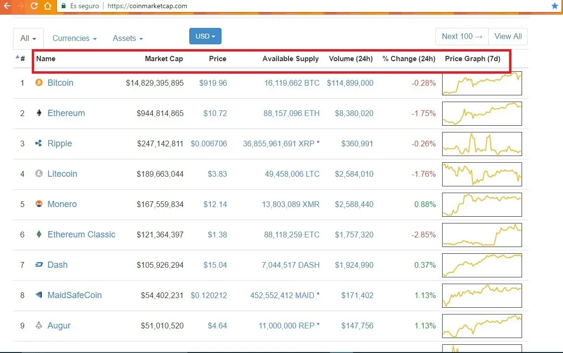This screenshot has height=353, width=563.
Task: Click Bitcoin volume $114,899,000
Action: point(350,83)
